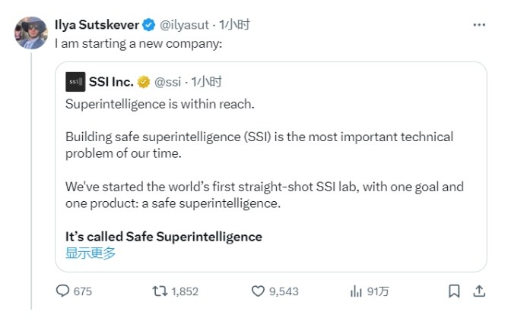View post analytics bar-chart icon
Image resolution: width=508 pixels, height=324 pixels.
[354, 291]
